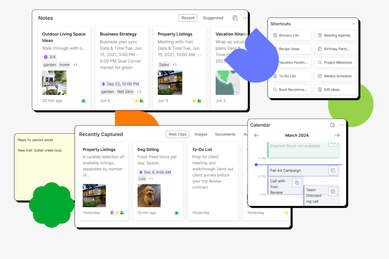Toggle the favorite star on Property Listings Jun 3

click(x=194, y=101)
